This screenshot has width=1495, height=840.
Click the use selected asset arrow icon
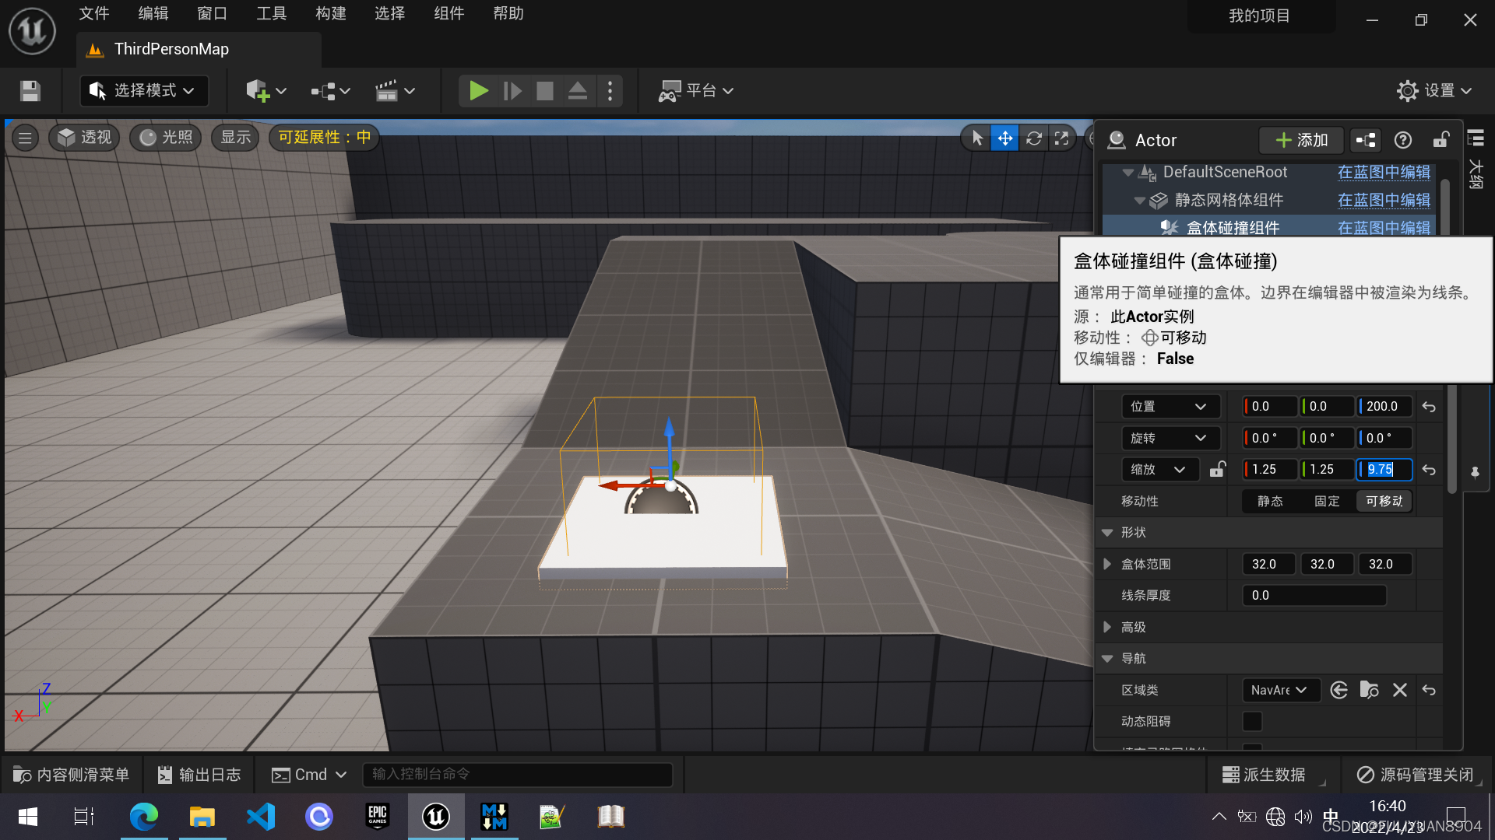(1339, 691)
